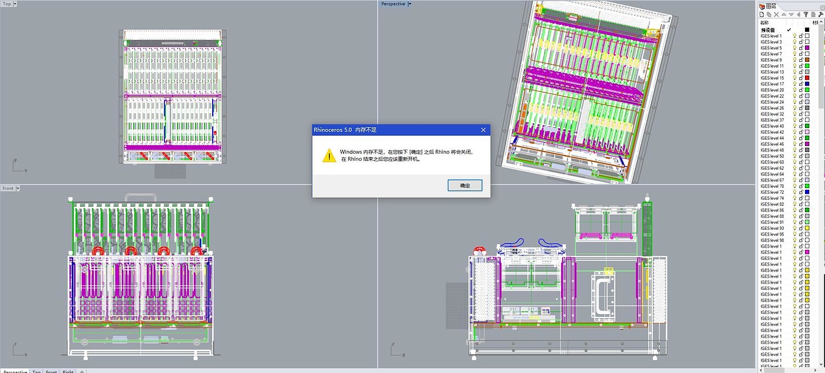Toggle the lock icon for IGES level 1
Viewport: 825px width, 373px height.
[x=801, y=36]
